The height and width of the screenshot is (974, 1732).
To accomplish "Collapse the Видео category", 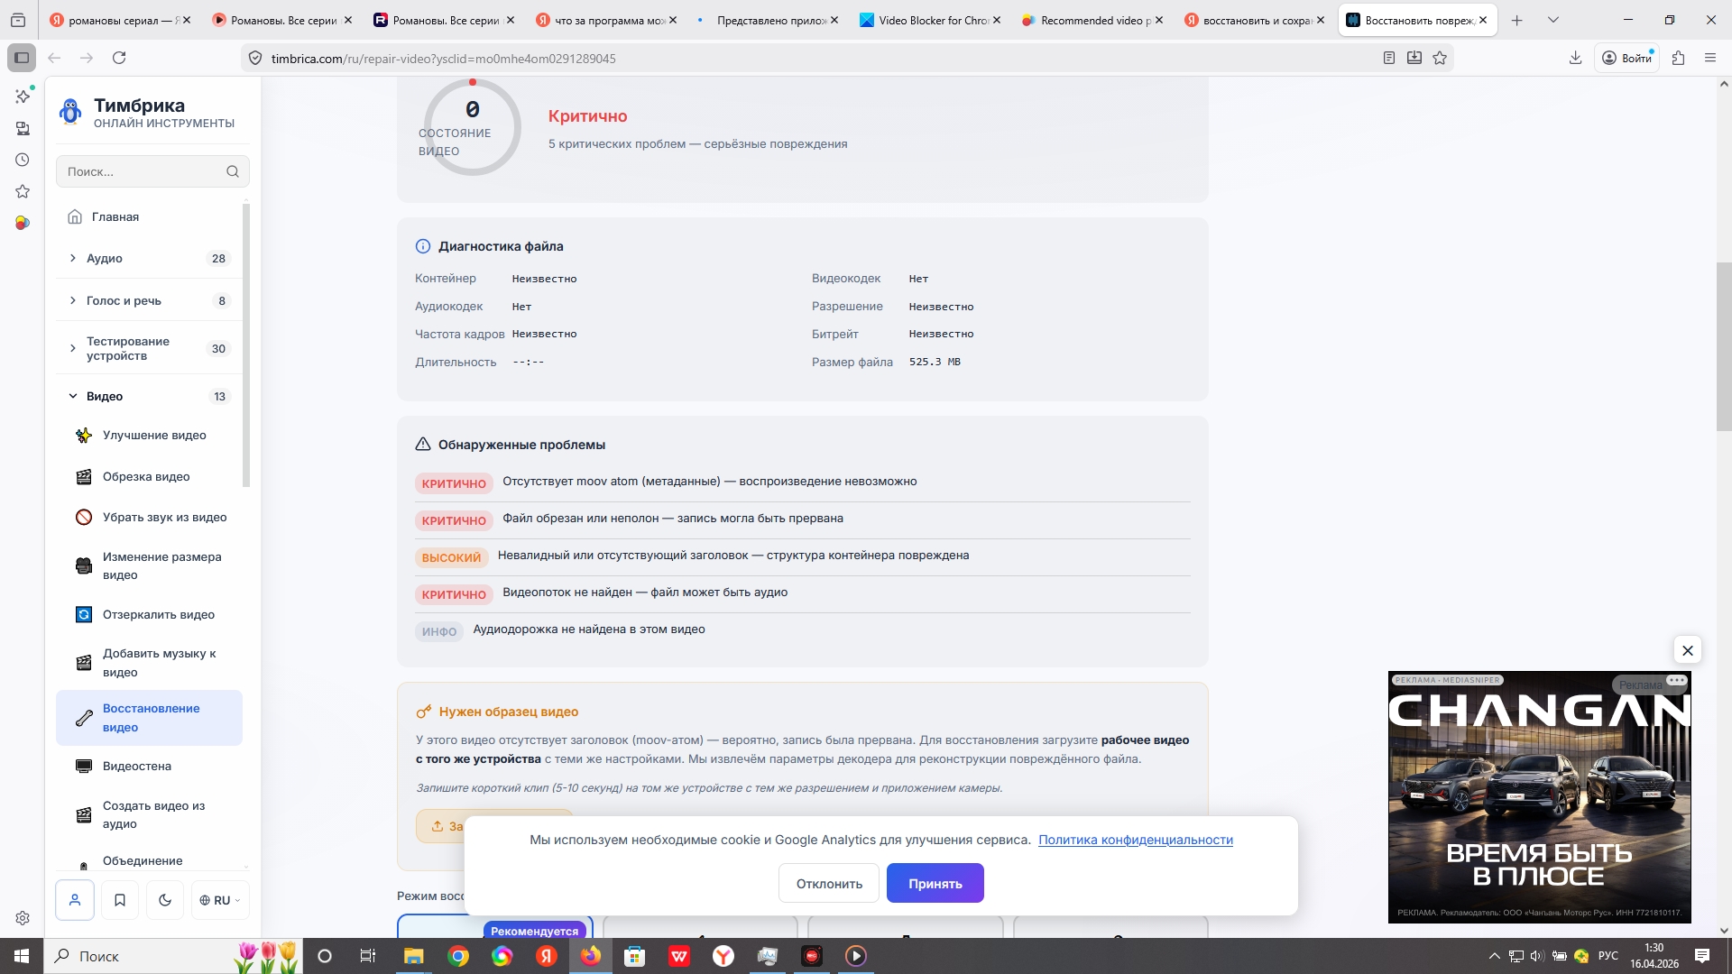I will pyautogui.click(x=104, y=397).
